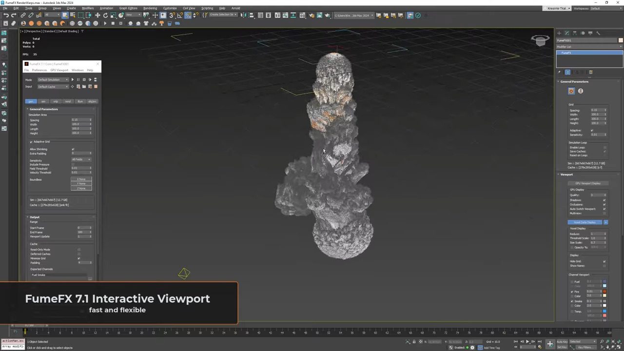Click the Voxel Data Display button
The height and width of the screenshot is (351, 624).
click(585, 222)
